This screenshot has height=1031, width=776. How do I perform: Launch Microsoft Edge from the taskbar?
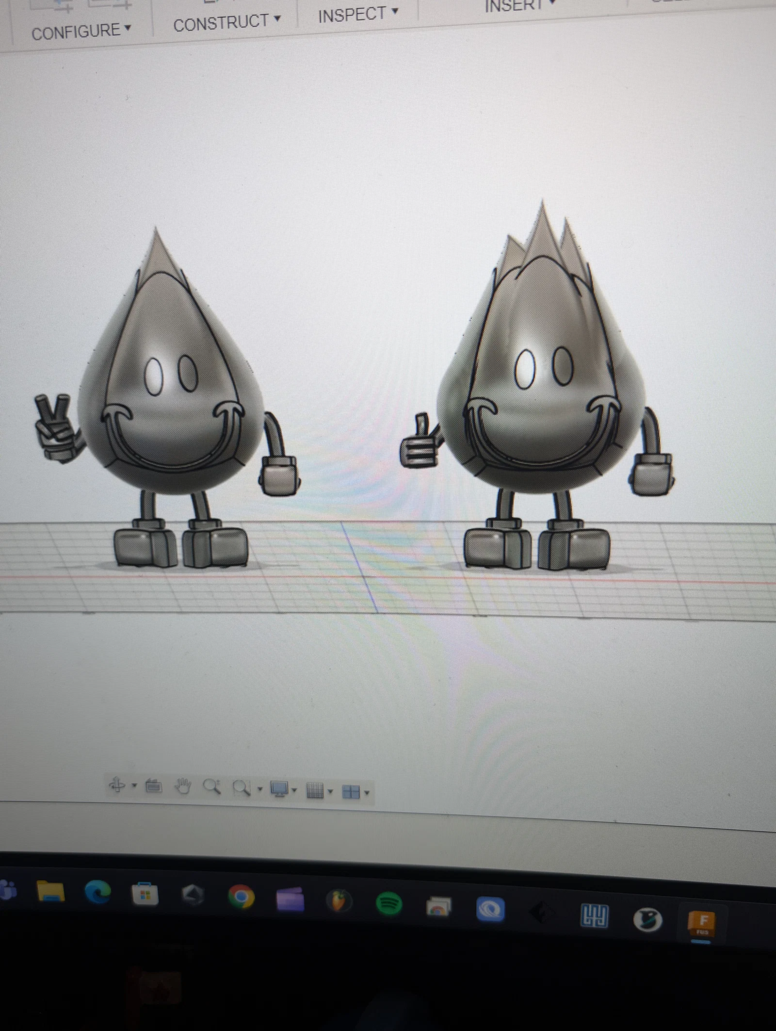click(97, 892)
